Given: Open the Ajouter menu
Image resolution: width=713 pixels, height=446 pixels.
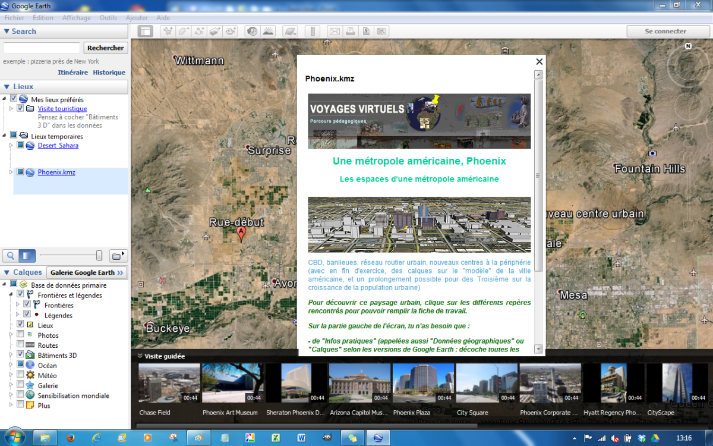Looking at the screenshot, I should tap(137, 18).
